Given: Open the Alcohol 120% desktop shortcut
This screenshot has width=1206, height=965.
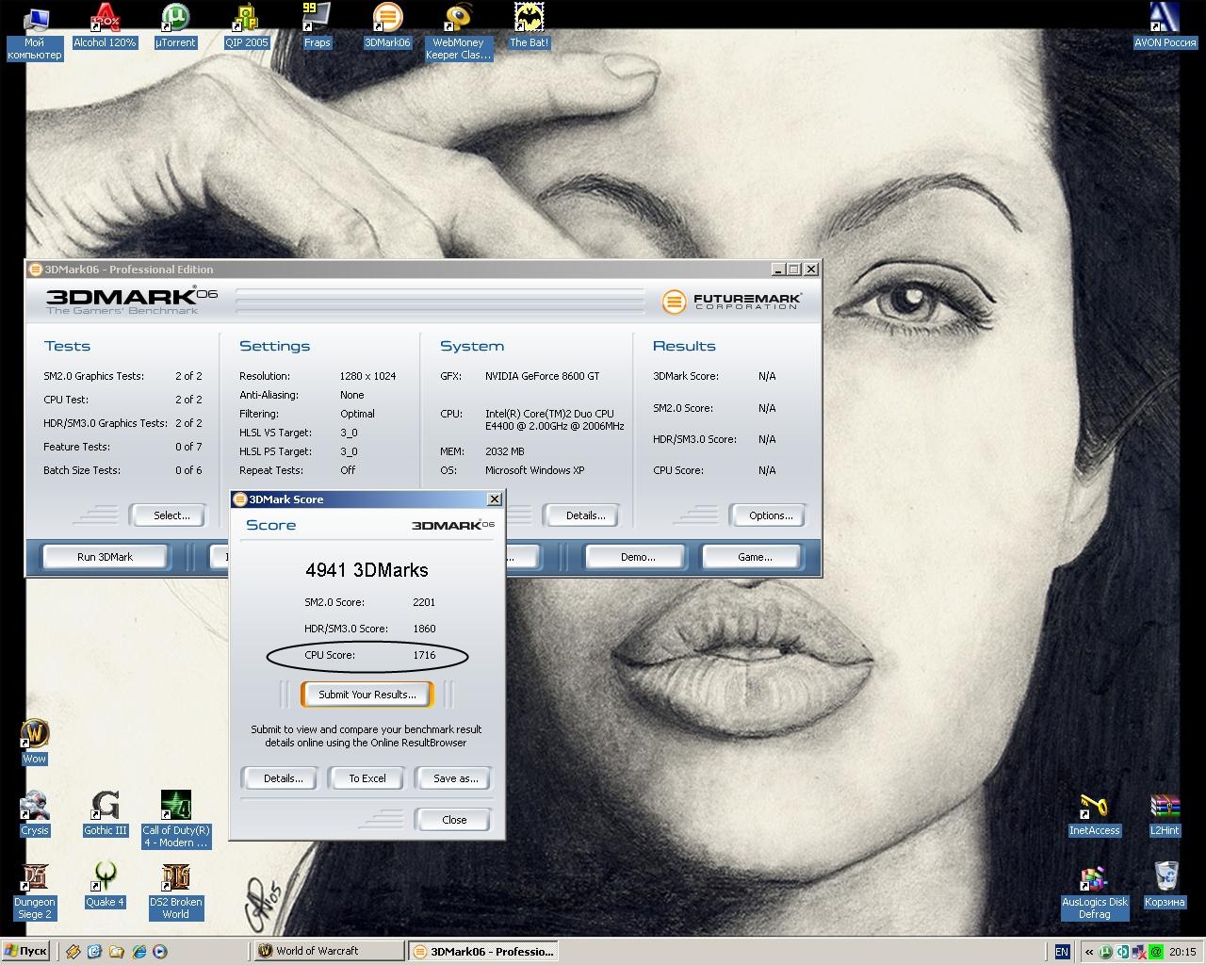Looking at the screenshot, I should 105,26.
